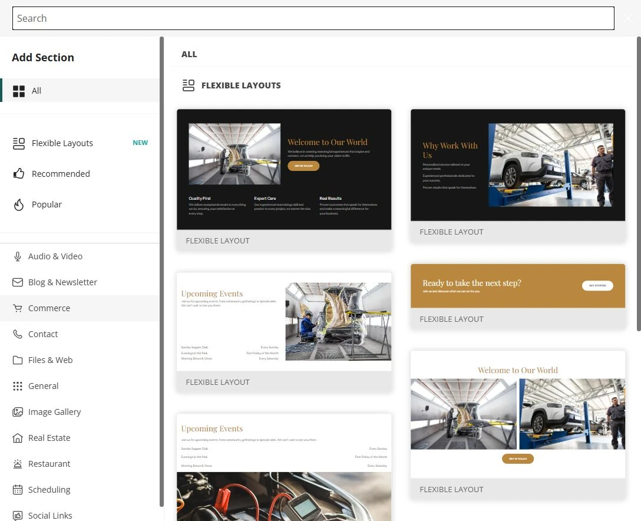
Task: Close the Add Section dialog
Action: tap(628, 18)
